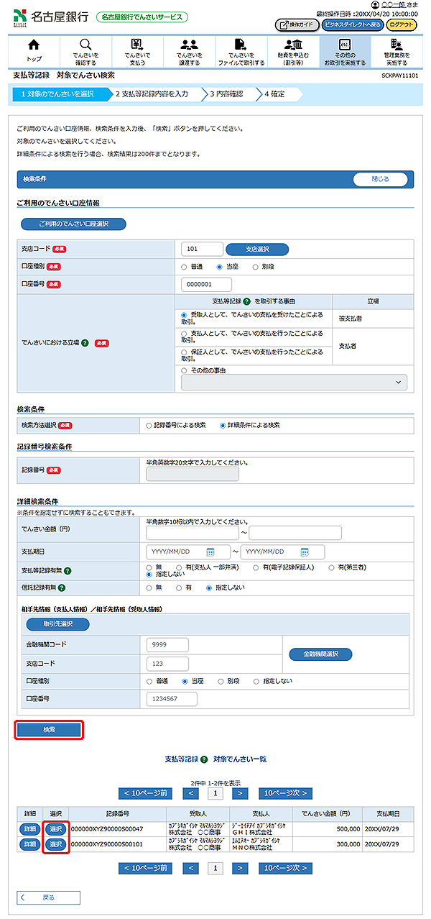Open calendar picker for start 支払期日
This screenshot has height=919, width=431.
[x=210, y=552]
